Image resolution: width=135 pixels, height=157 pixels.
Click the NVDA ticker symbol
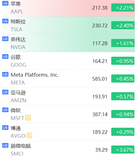(18, 47)
